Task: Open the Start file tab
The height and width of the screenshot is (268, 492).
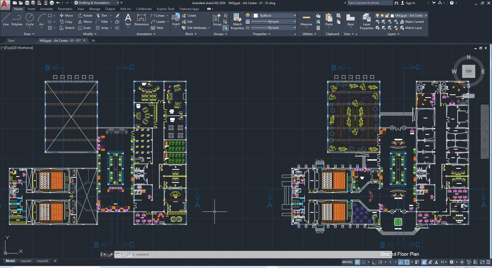Action: (x=11, y=41)
